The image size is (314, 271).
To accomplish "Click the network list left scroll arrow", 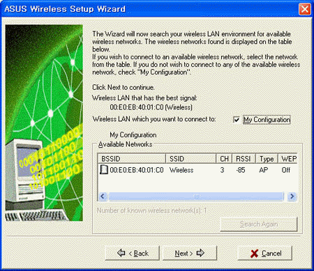I will tap(103, 196).
